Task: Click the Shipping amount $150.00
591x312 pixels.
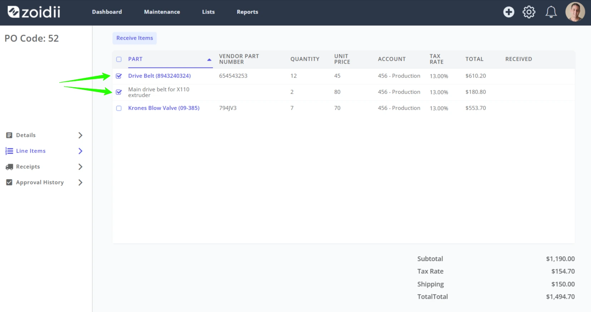Action: (x=563, y=284)
